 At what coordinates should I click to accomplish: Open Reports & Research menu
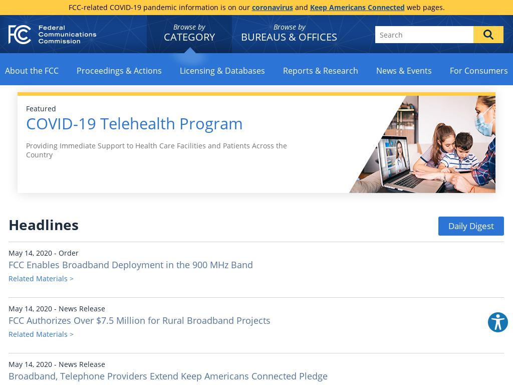point(320,71)
